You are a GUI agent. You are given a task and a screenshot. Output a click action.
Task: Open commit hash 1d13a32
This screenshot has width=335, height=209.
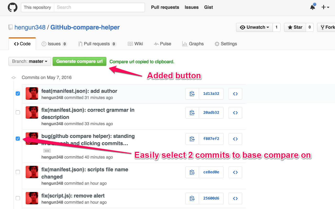(x=211, y=94)
